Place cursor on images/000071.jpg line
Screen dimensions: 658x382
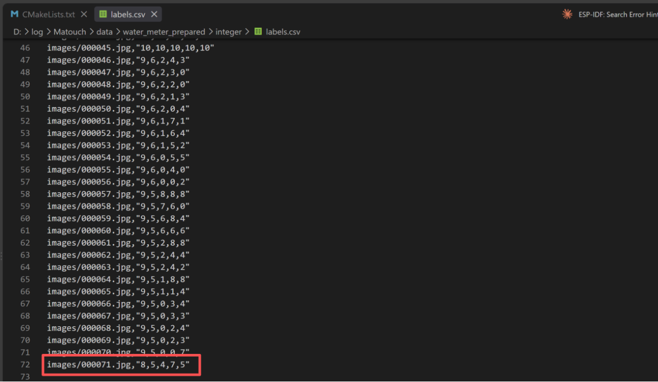click(118, 365)
